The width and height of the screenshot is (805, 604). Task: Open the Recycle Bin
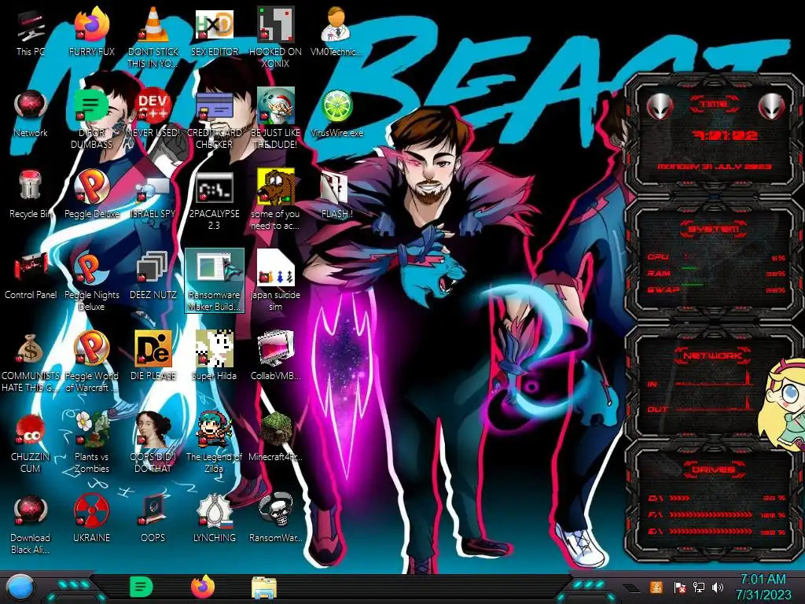click(x=31, y=195)
